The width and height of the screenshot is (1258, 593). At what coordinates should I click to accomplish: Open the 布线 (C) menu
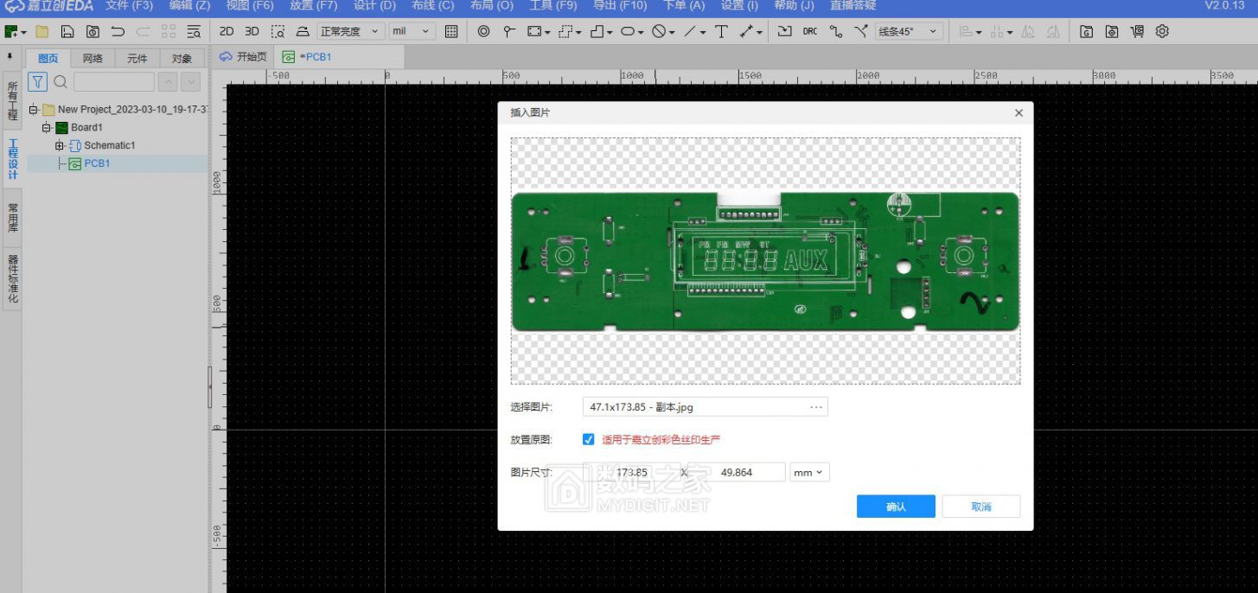pos(432,6)
